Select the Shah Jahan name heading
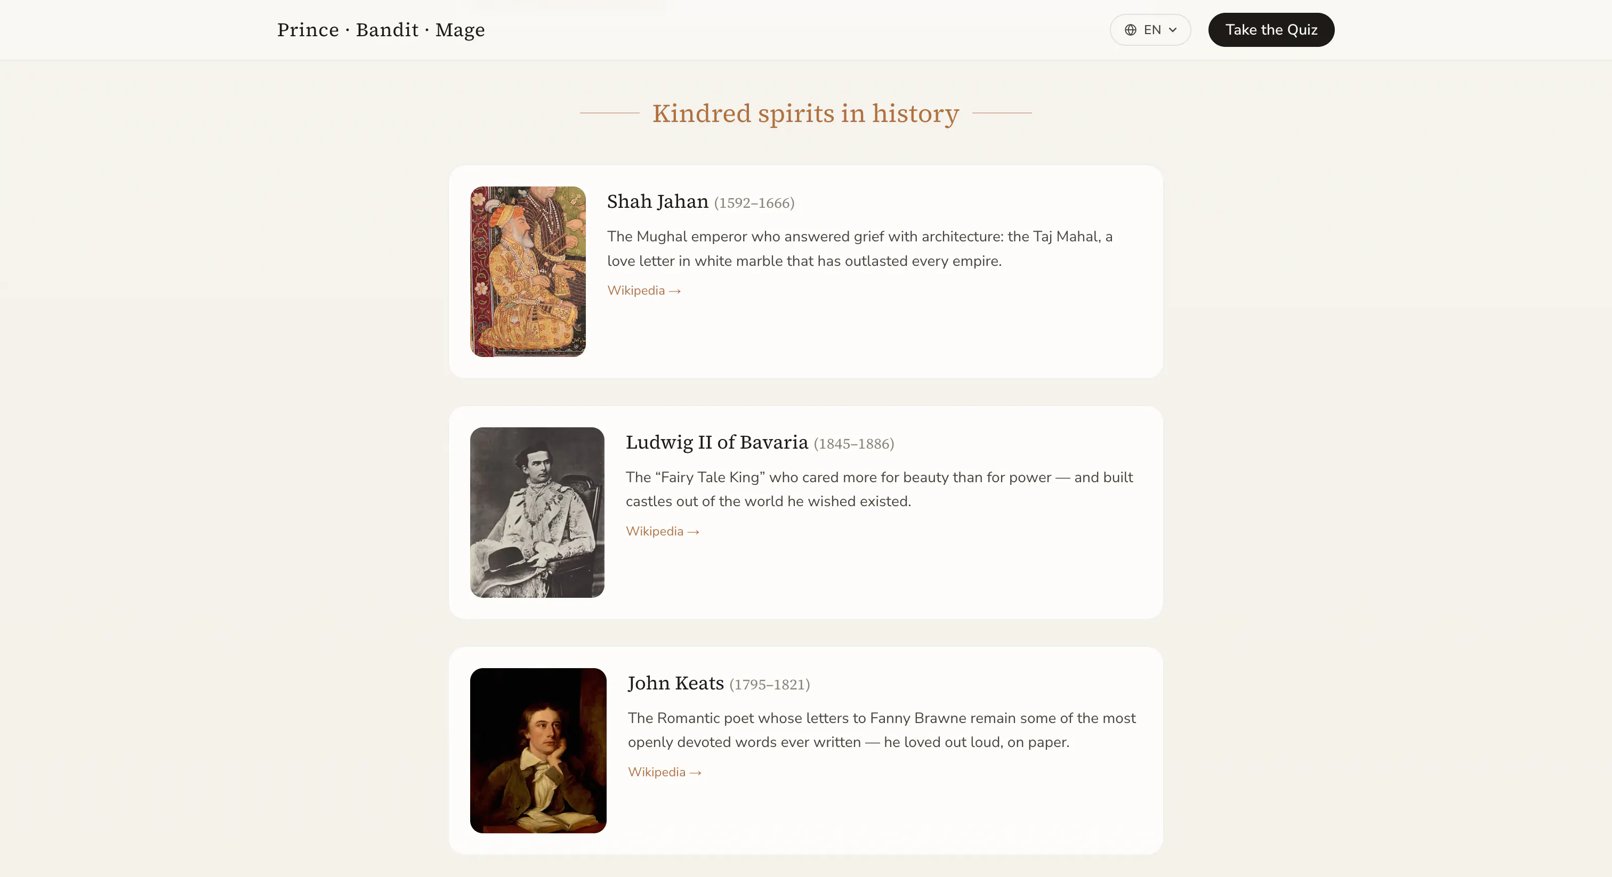The height and width of the screenshot is (877, 1612). pos(658,201)
